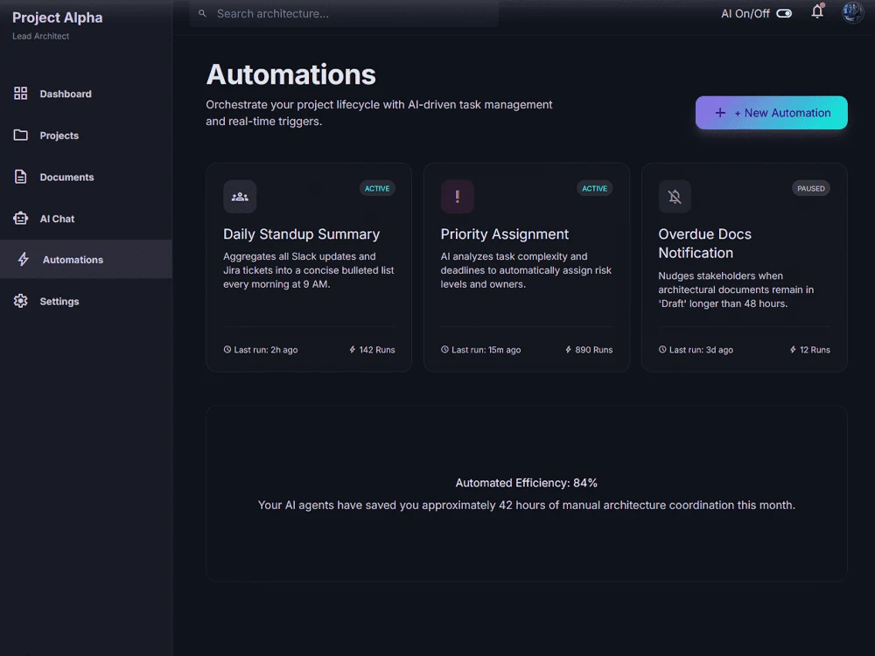This screenshot has height=656, width=875.
Task: Create a New Automation
Action: pyautogui.click(x=771, y=113)
